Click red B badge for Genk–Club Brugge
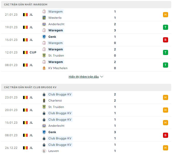 pyautogui.click(x=165, y=135)
